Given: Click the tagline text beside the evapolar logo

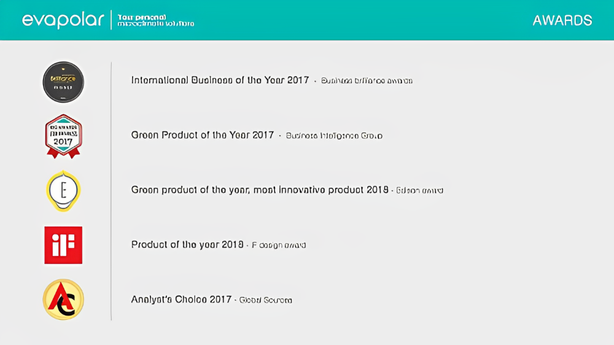Looking at the screenshot, I should click(x=155, y=20).
